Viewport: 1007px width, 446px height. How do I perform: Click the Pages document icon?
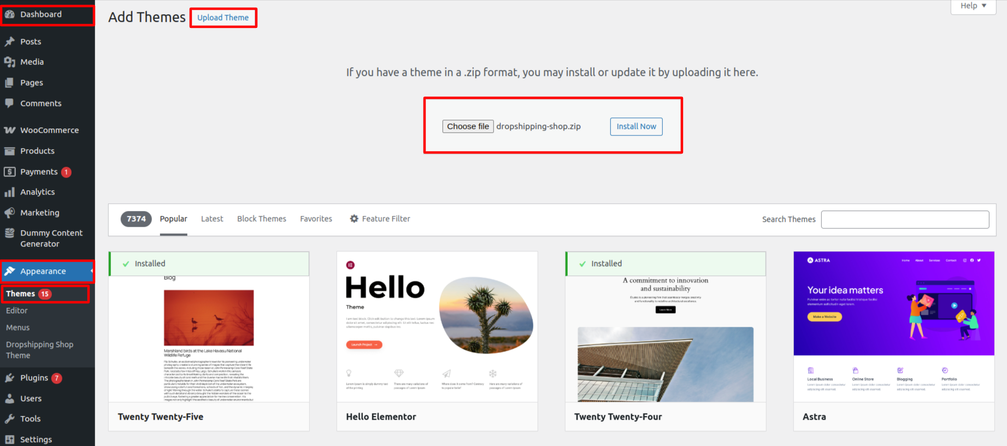pos(9,83)
